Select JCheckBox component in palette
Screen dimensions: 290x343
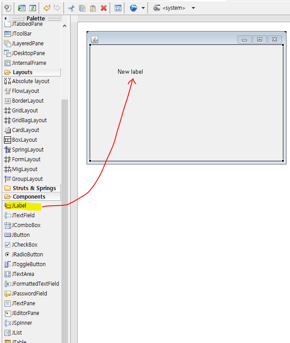pos(21,245)
